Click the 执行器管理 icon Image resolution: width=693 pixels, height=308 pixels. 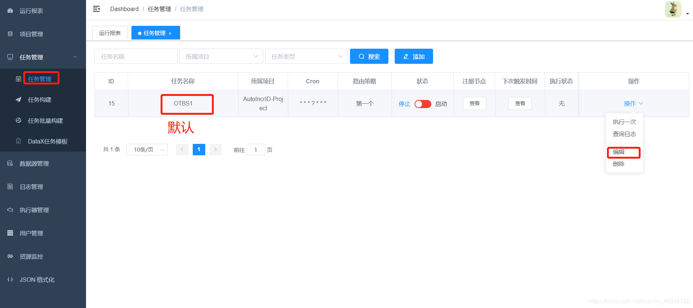coord(10,210)
